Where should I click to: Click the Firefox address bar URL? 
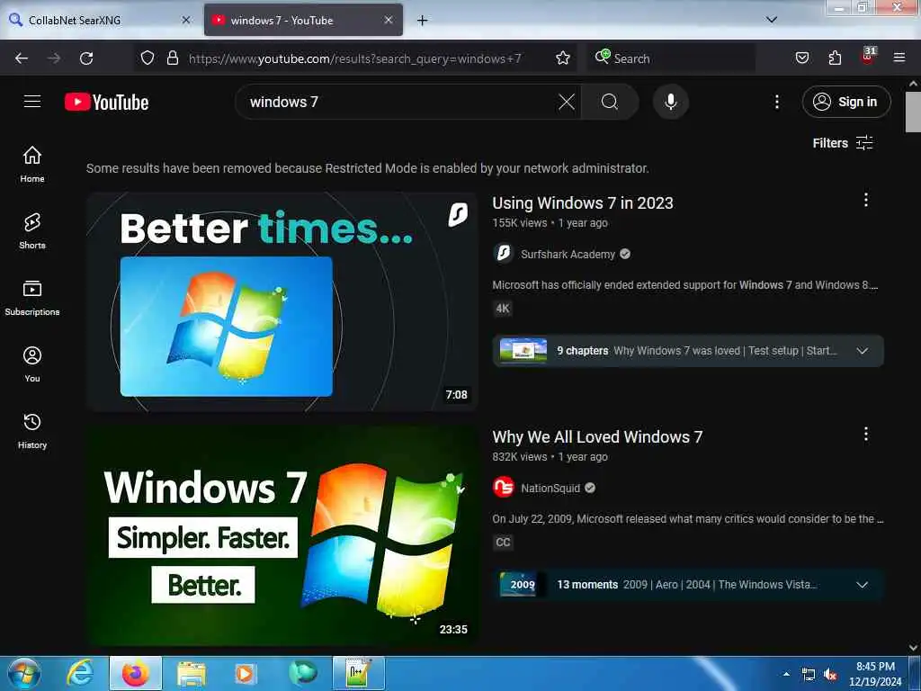(x=354, y=58)
